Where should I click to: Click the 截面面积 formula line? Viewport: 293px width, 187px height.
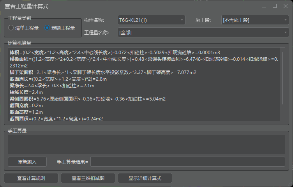click(x=56, y=118)
